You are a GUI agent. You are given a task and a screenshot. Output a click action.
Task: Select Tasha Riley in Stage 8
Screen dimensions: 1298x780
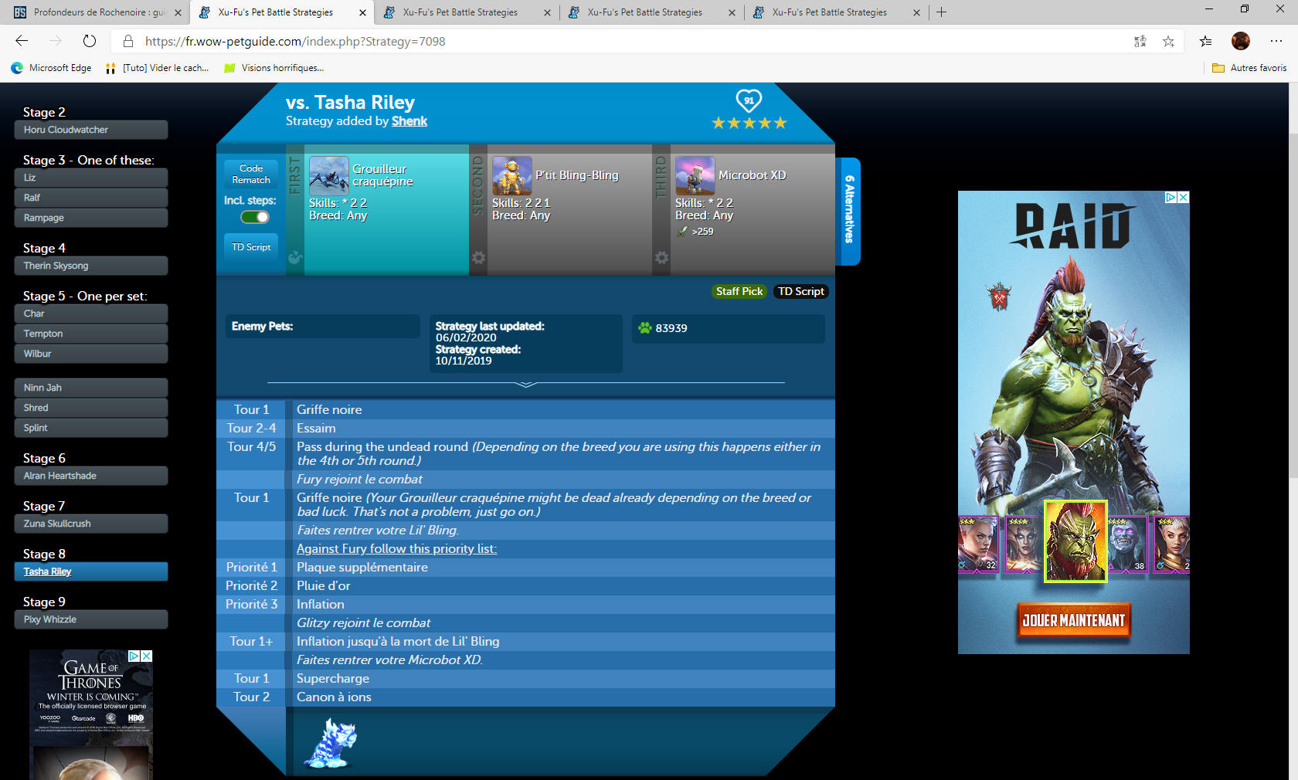click(91, 571)
